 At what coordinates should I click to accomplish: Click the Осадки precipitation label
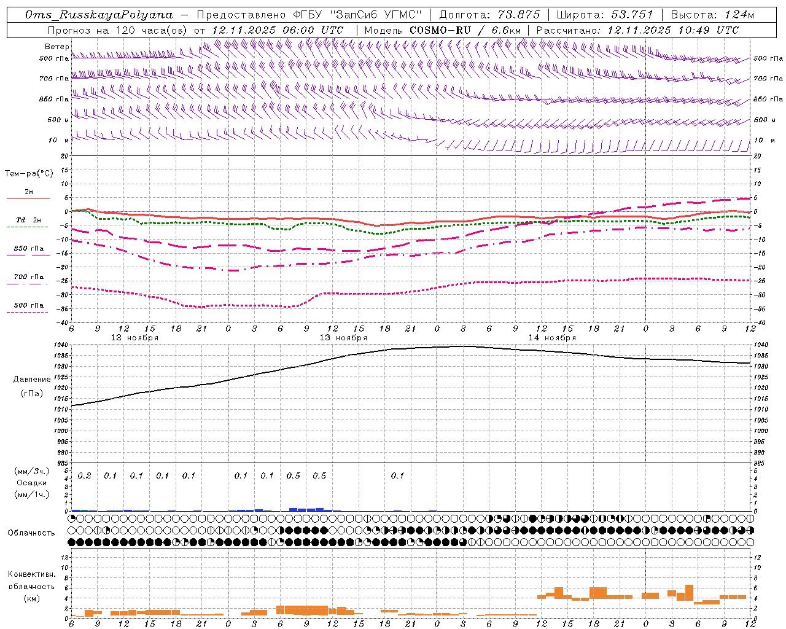(x=32, y=483)
